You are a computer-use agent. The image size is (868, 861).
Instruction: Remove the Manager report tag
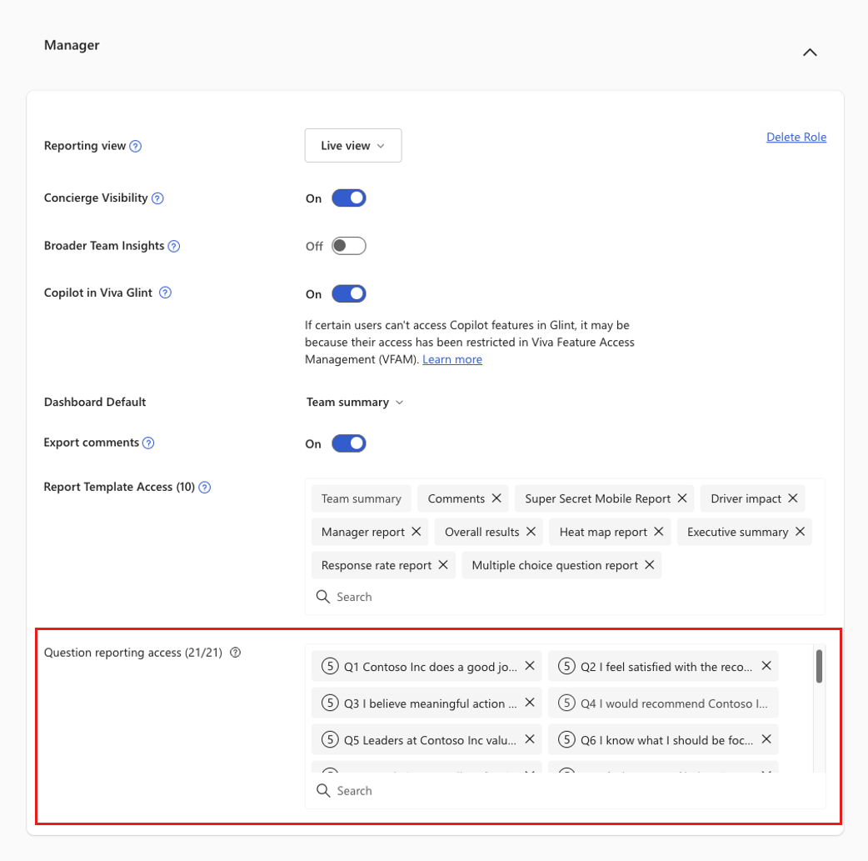click(417, 531)
